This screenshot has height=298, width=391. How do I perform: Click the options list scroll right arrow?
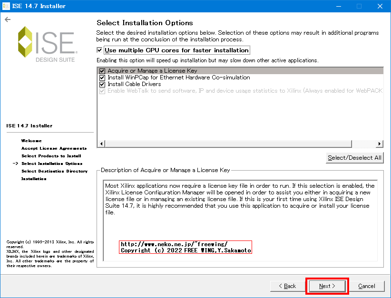(x=380, y=144)
